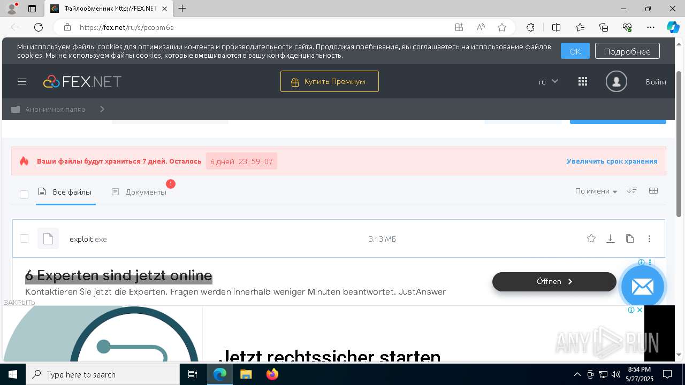Expand breadcrumb chevron after Анонимная папка

pyautogui.click(x=102, y=109)
